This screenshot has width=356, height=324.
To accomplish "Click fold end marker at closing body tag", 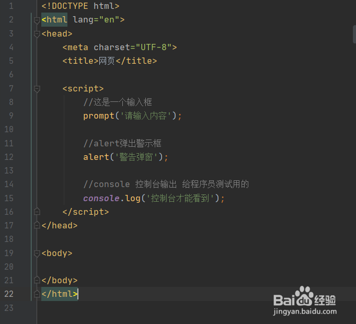I will coord(37,281).
